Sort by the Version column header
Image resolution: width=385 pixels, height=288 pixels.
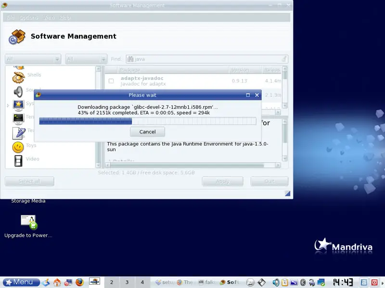tap(245, 70)
